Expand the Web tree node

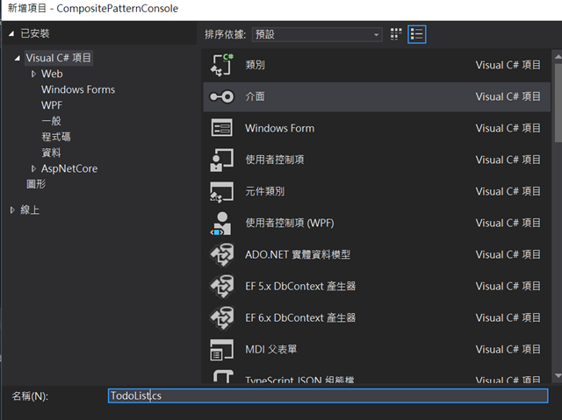[x=33, y=74]
